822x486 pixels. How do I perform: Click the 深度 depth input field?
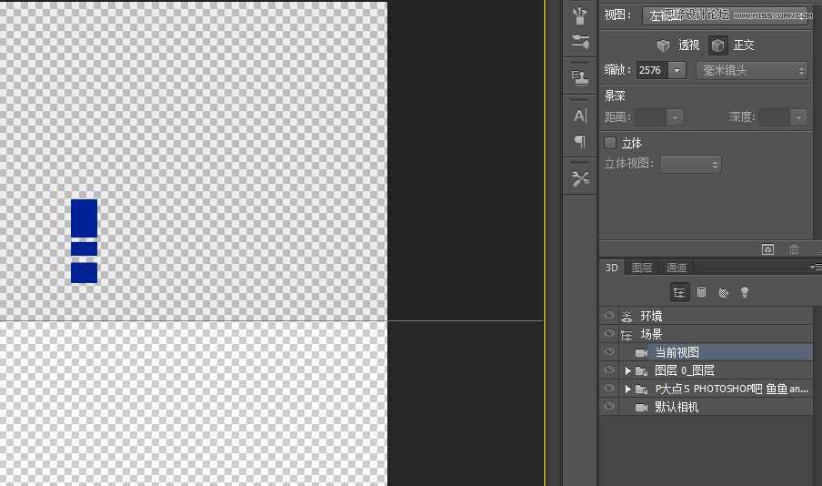pyautogui.click(x=774, y=117)
